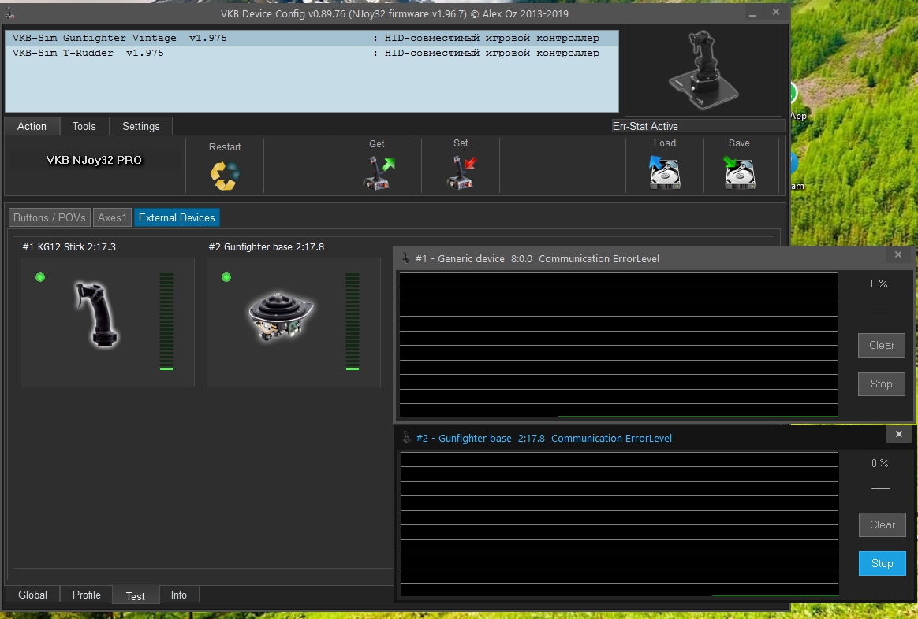Image resolution: width=918 pixels, height=619 pixels.
Task: Select the External Devices tab
Action: coord(177,217)
